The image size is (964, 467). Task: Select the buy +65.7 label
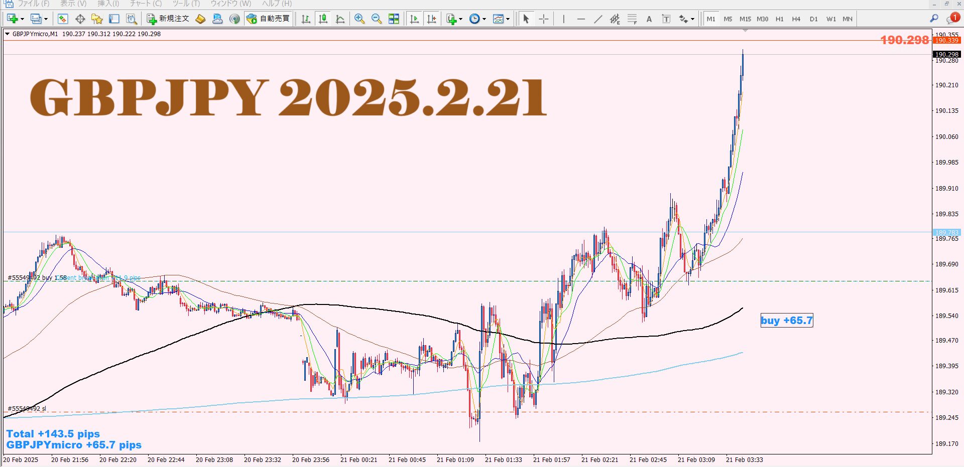click(787, 321)
